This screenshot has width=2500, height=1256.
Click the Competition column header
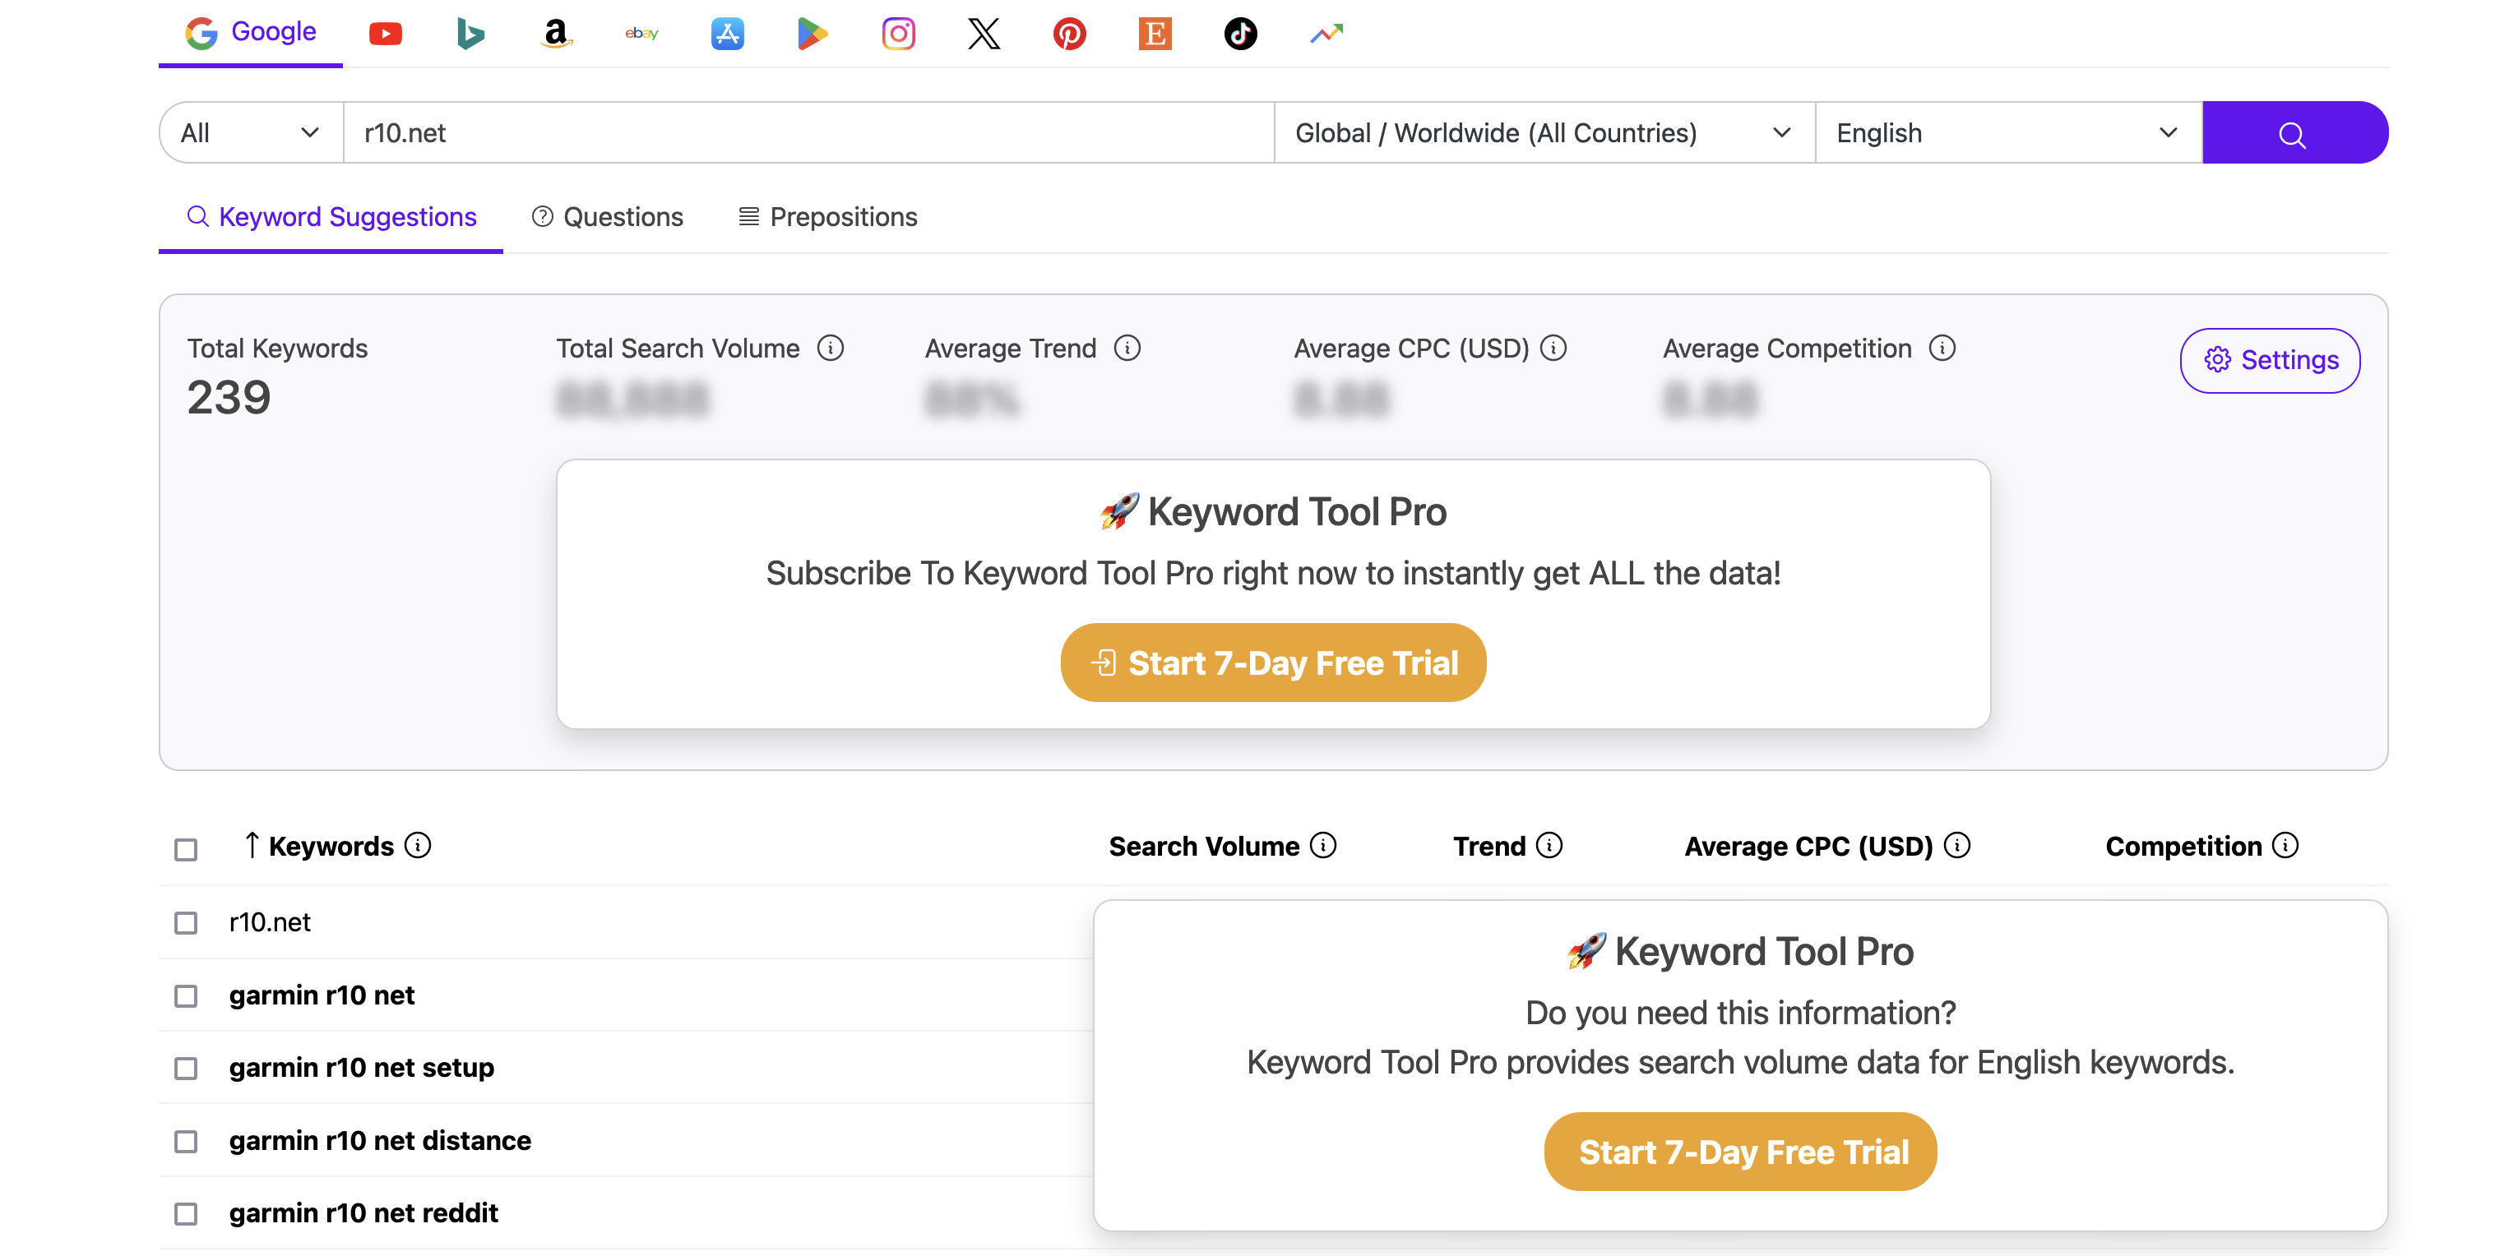(x=2183, y=846)
